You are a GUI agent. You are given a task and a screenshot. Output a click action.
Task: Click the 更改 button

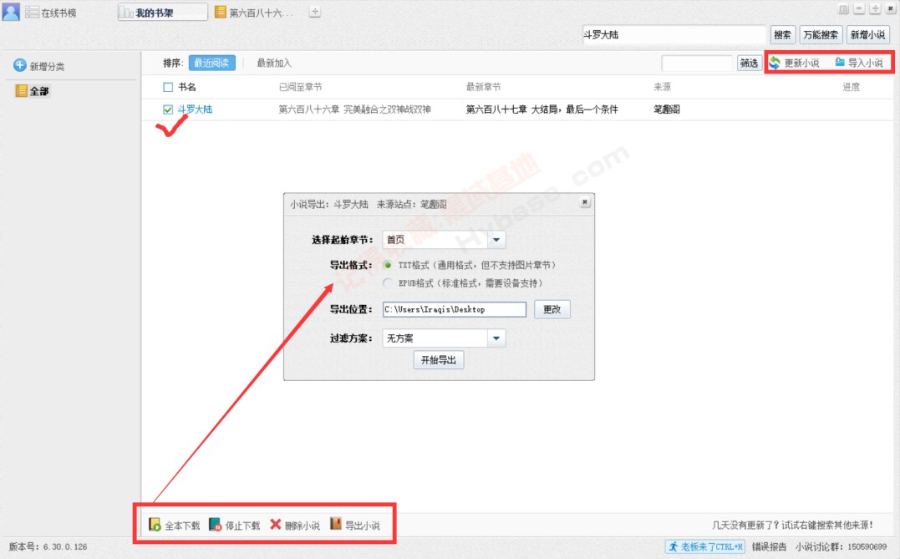[552, 309]
